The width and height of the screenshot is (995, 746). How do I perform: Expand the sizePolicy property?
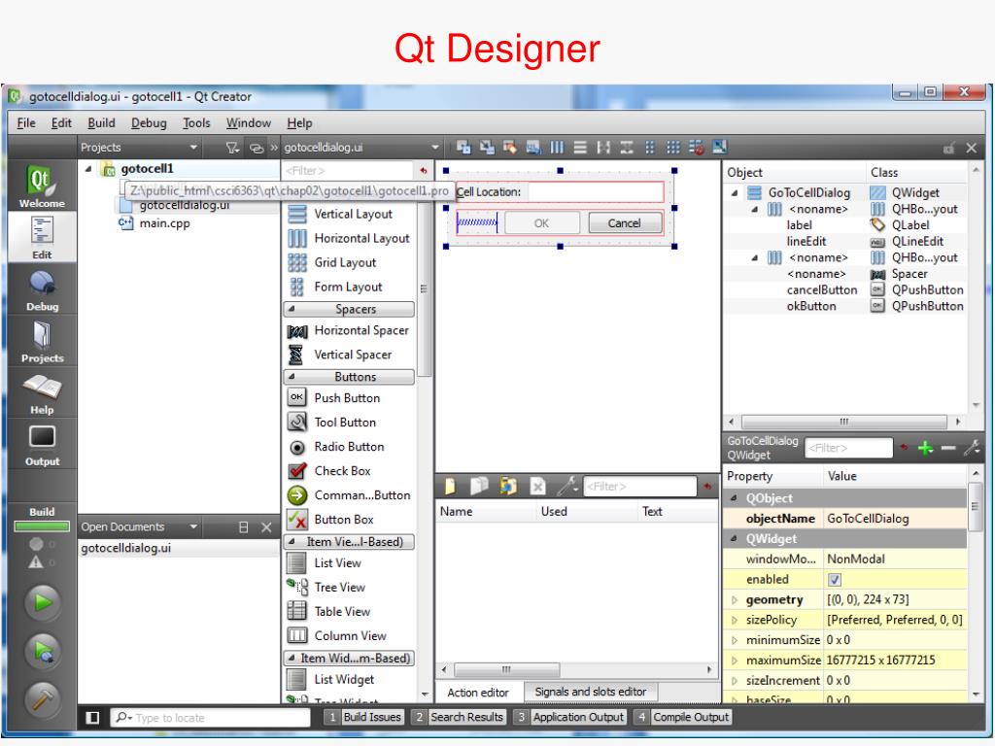(x=735, y=620)
